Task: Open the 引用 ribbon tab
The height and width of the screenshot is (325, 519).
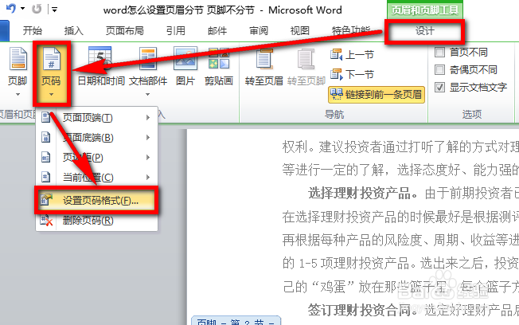Action: (x=176, y=31)
